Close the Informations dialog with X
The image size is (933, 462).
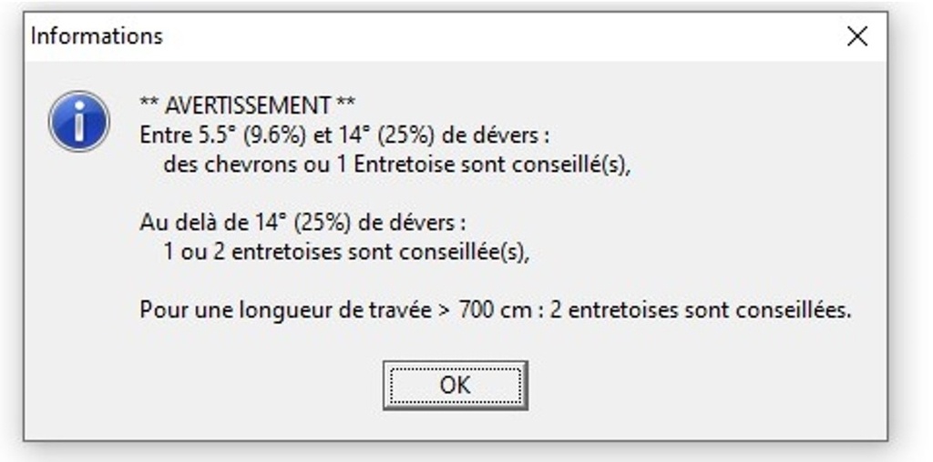tap(856, 36)
